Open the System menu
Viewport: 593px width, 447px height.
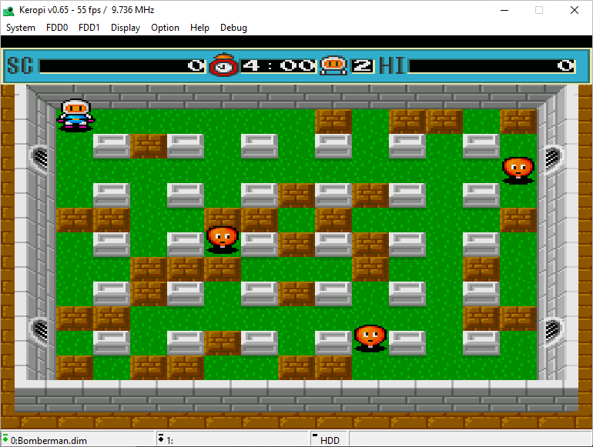(x=21, y=28)
